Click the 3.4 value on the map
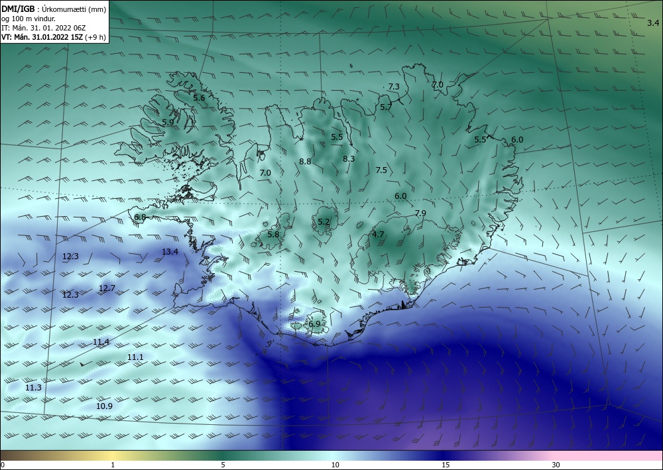The image size is (663, 470). (653, 23)
